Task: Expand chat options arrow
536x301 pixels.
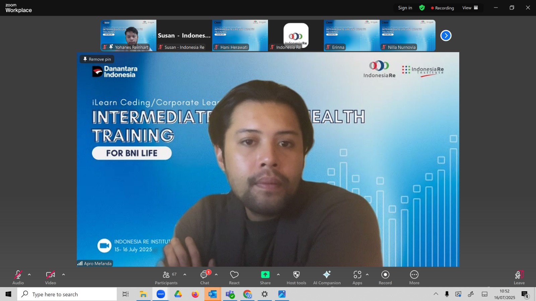Action: click(x=216, y=275)
